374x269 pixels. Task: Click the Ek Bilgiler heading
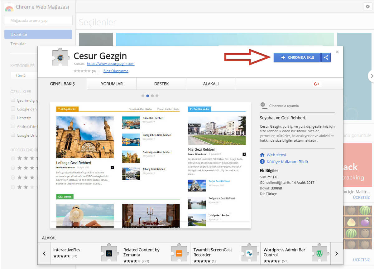pyautogui.click(x=269, y=171)
